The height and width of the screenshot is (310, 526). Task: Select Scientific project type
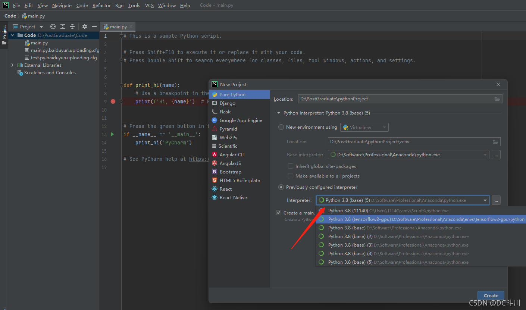pos(239,146)
